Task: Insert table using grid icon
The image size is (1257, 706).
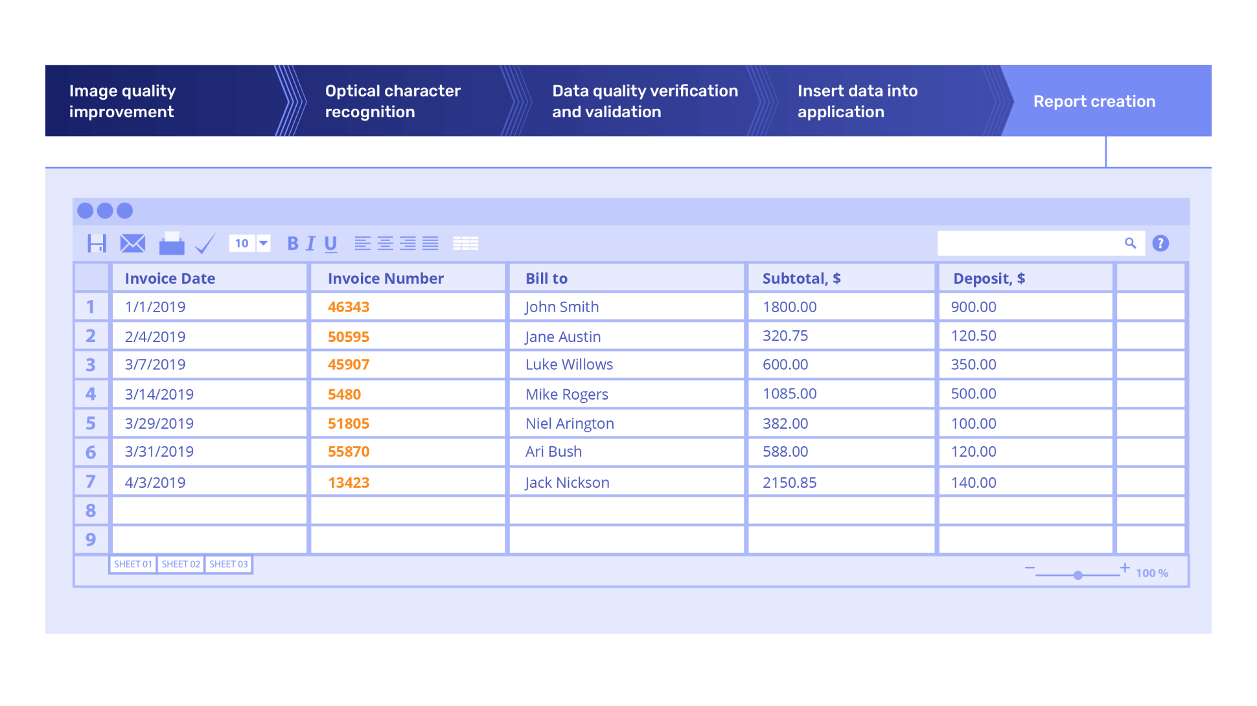Action: click(x=465, y=244)
